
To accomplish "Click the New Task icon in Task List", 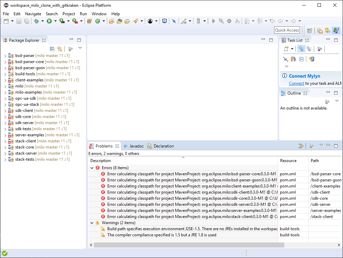I will (x=286, y=49).
